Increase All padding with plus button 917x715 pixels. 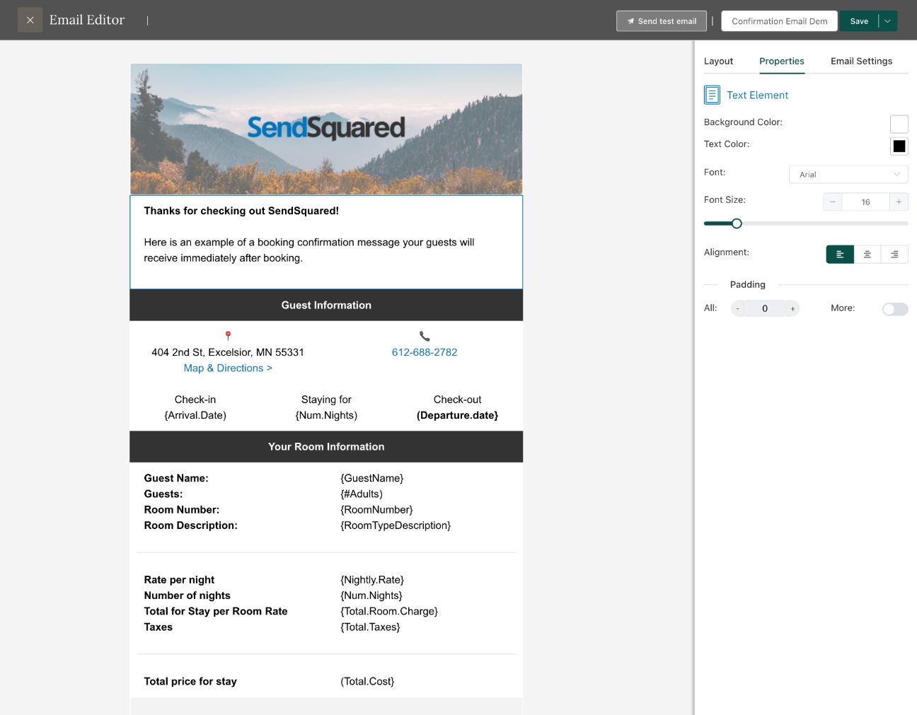[792, 309]
